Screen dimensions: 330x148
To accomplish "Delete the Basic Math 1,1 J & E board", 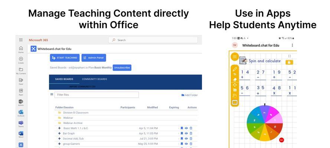I will coord(191,128).
